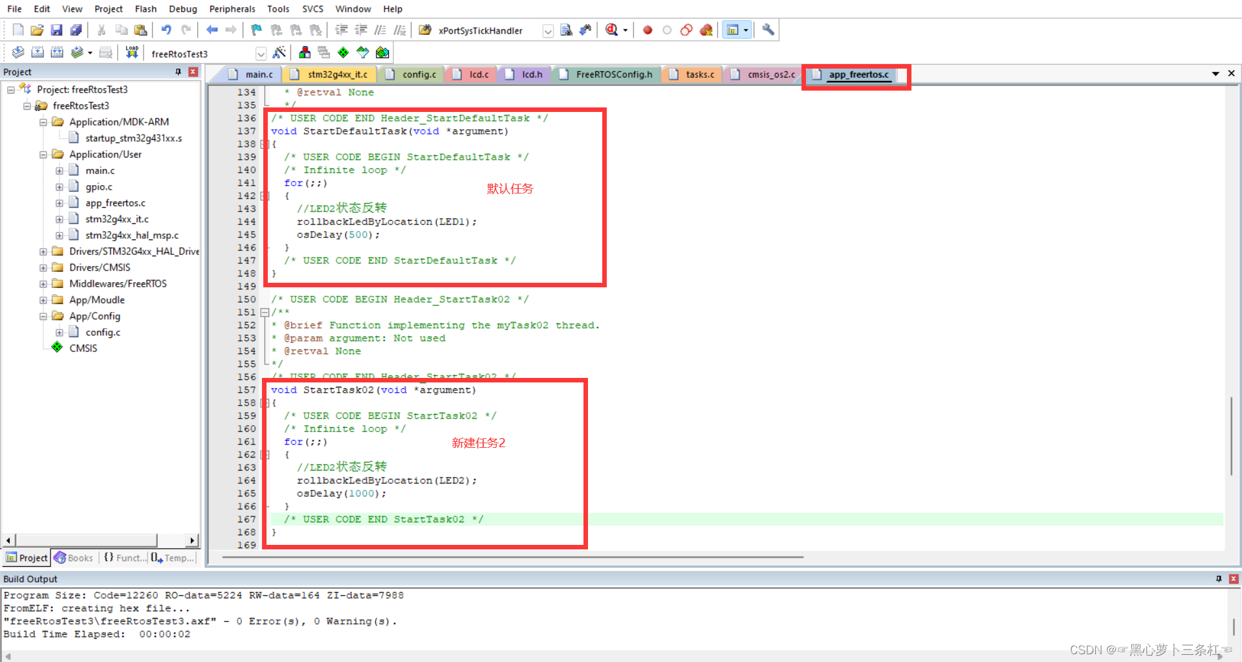Image resolution: width=1242 pixels, height=662 pixels.
Task: Open the Peripherals menu
Action: [232, 8]
